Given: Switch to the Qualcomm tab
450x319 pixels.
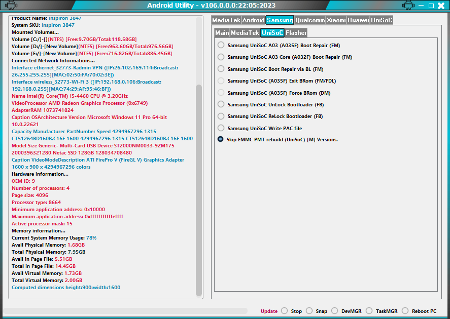Looking at the screenshot, I should click(311, 20).
